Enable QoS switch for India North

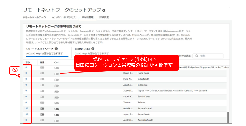[x=56, y=80]
